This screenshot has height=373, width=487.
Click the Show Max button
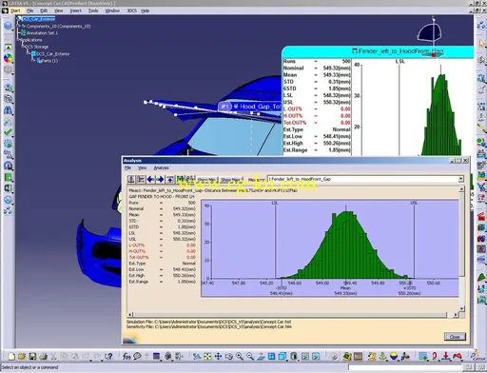(230, 180)
